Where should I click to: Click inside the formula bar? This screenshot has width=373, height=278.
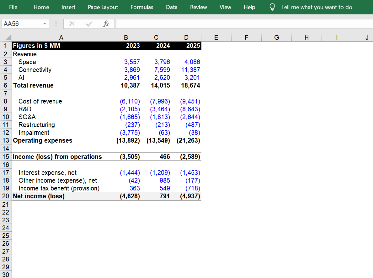click(x=245, y=24)
